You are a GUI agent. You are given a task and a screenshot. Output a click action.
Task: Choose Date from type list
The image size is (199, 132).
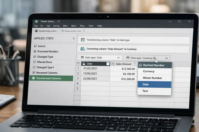pos(154,85)
